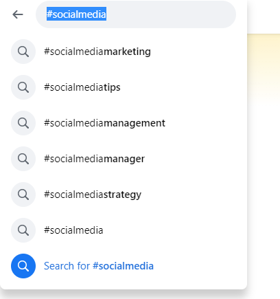Click bold 'marketing' part of first suggestion

point(127,52)
